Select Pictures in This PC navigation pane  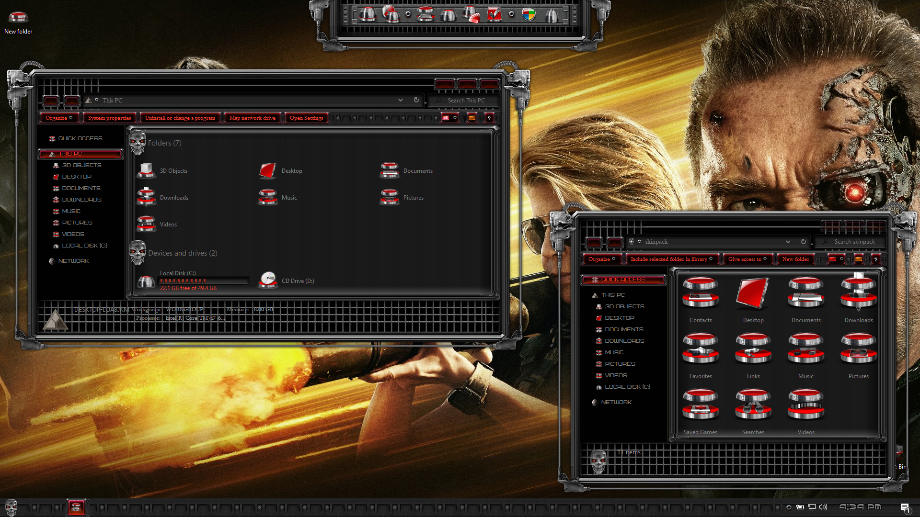(x=77, y=223)
